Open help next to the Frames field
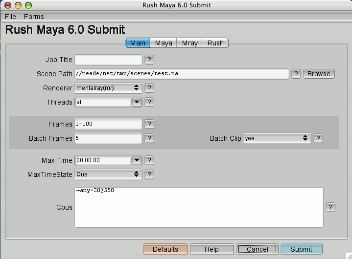 149,124
